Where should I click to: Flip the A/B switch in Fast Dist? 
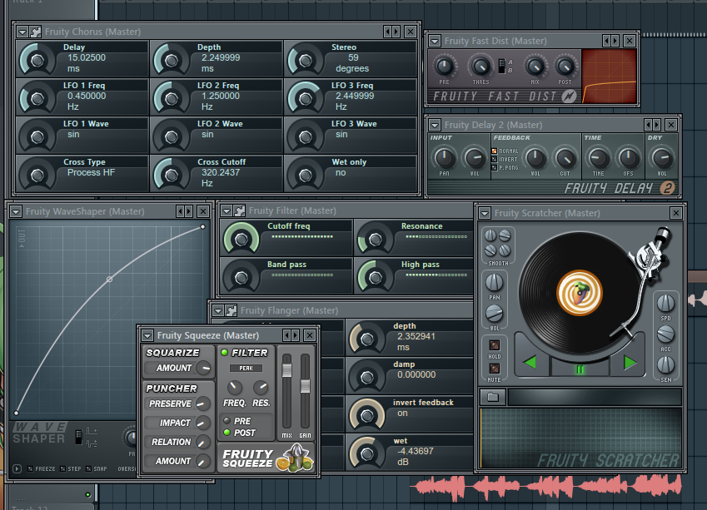pyautogui.click(x=501, y=66)
